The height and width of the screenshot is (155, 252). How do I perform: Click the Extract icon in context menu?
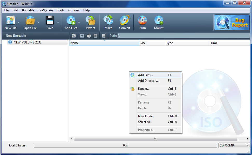[132, 89]
